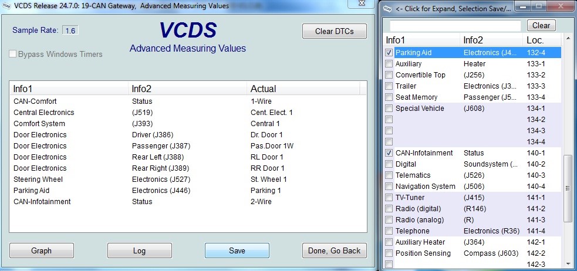This screenshot has height=271, width=577.
Task: Click the Driver (J386) cell
Action: [153, 135]
